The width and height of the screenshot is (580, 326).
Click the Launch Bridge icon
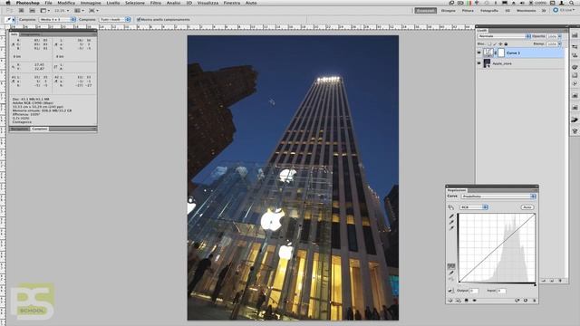(x=21, y=10)
